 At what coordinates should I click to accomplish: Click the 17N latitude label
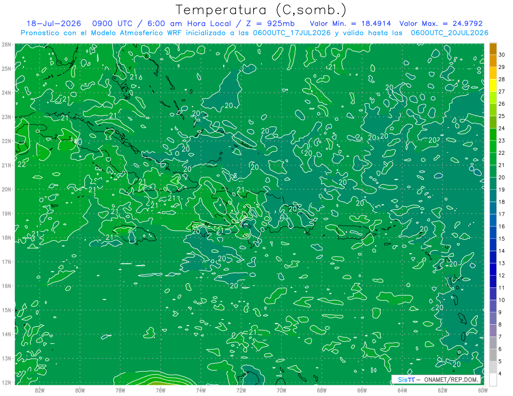coord(6,261)
